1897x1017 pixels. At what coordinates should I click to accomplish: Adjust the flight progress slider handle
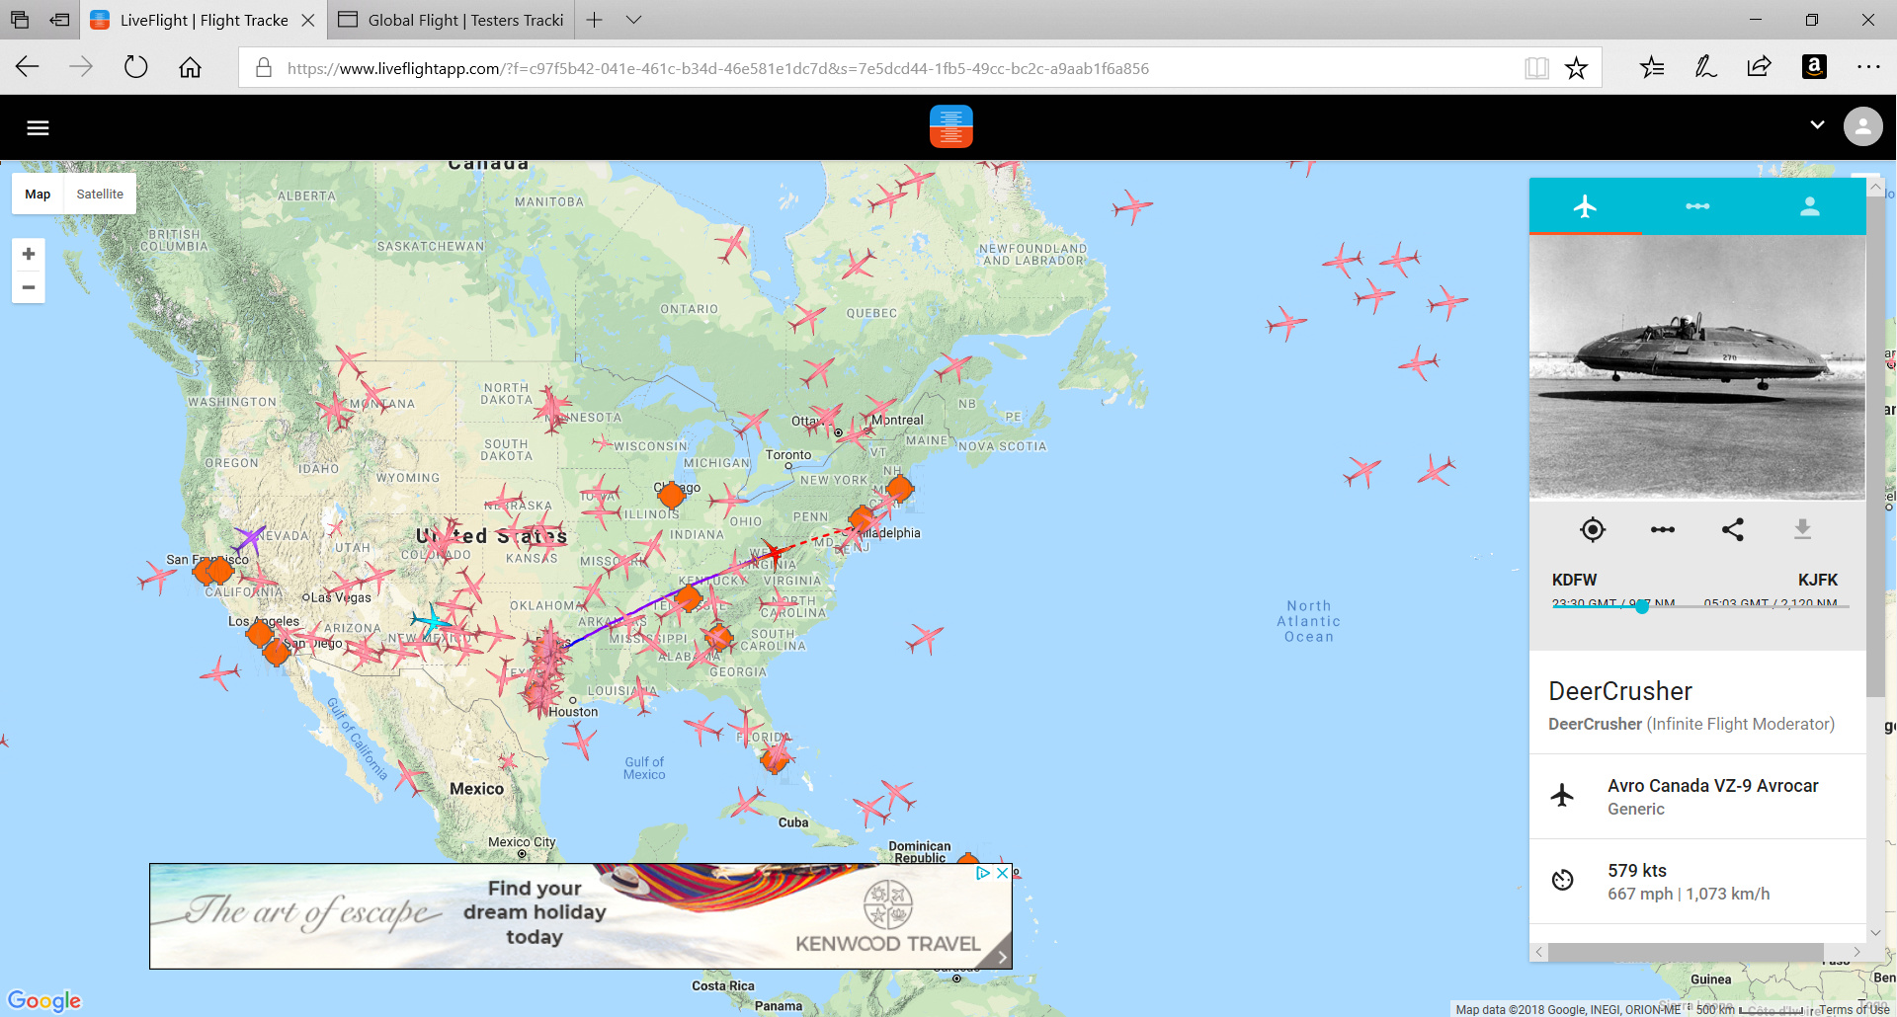pyautogui.click(x=1642, y=606)
